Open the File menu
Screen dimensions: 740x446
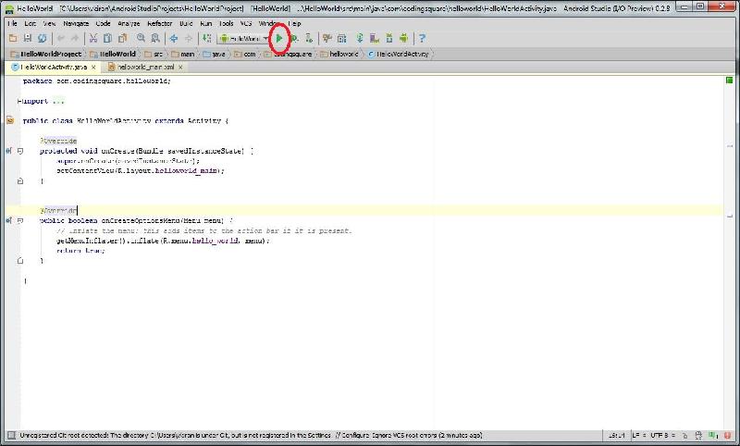pos(13,23)
